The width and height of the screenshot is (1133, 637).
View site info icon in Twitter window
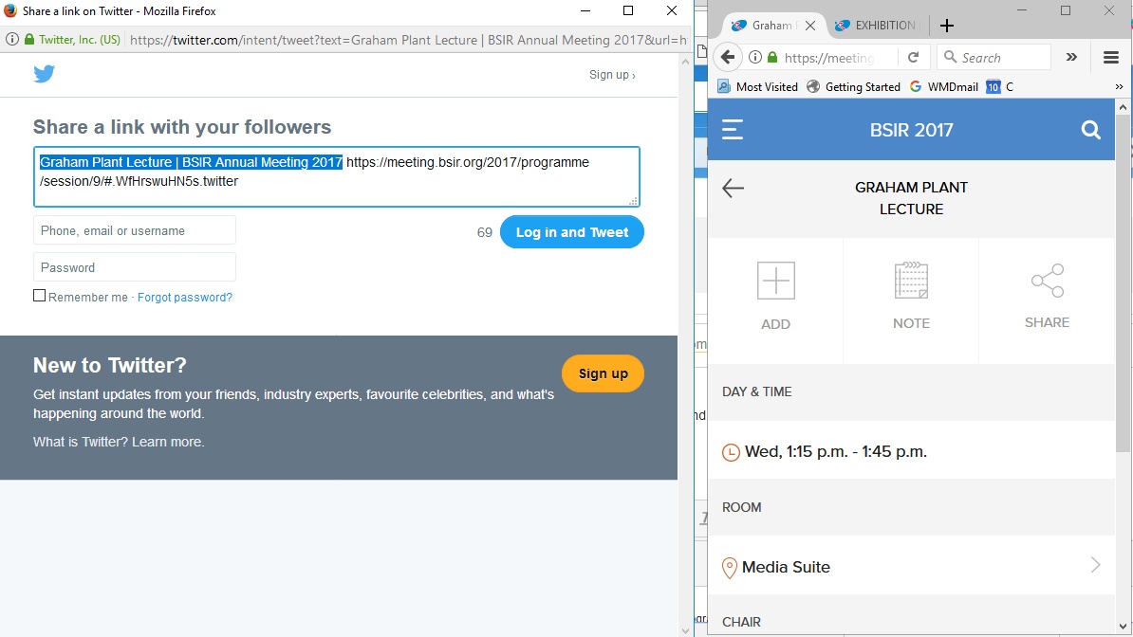point(12,40)
